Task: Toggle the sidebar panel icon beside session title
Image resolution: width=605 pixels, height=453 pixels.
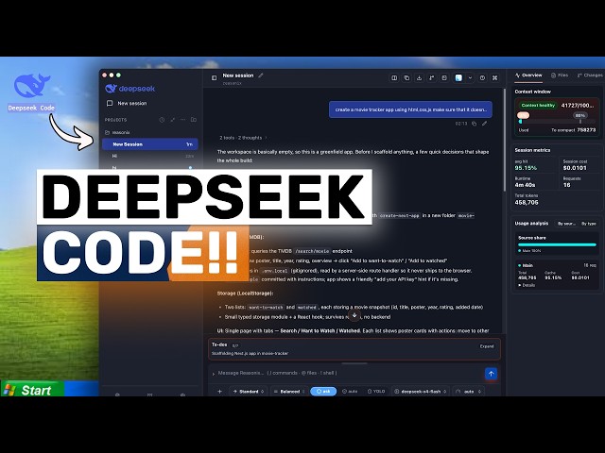Action: [215, 77]
